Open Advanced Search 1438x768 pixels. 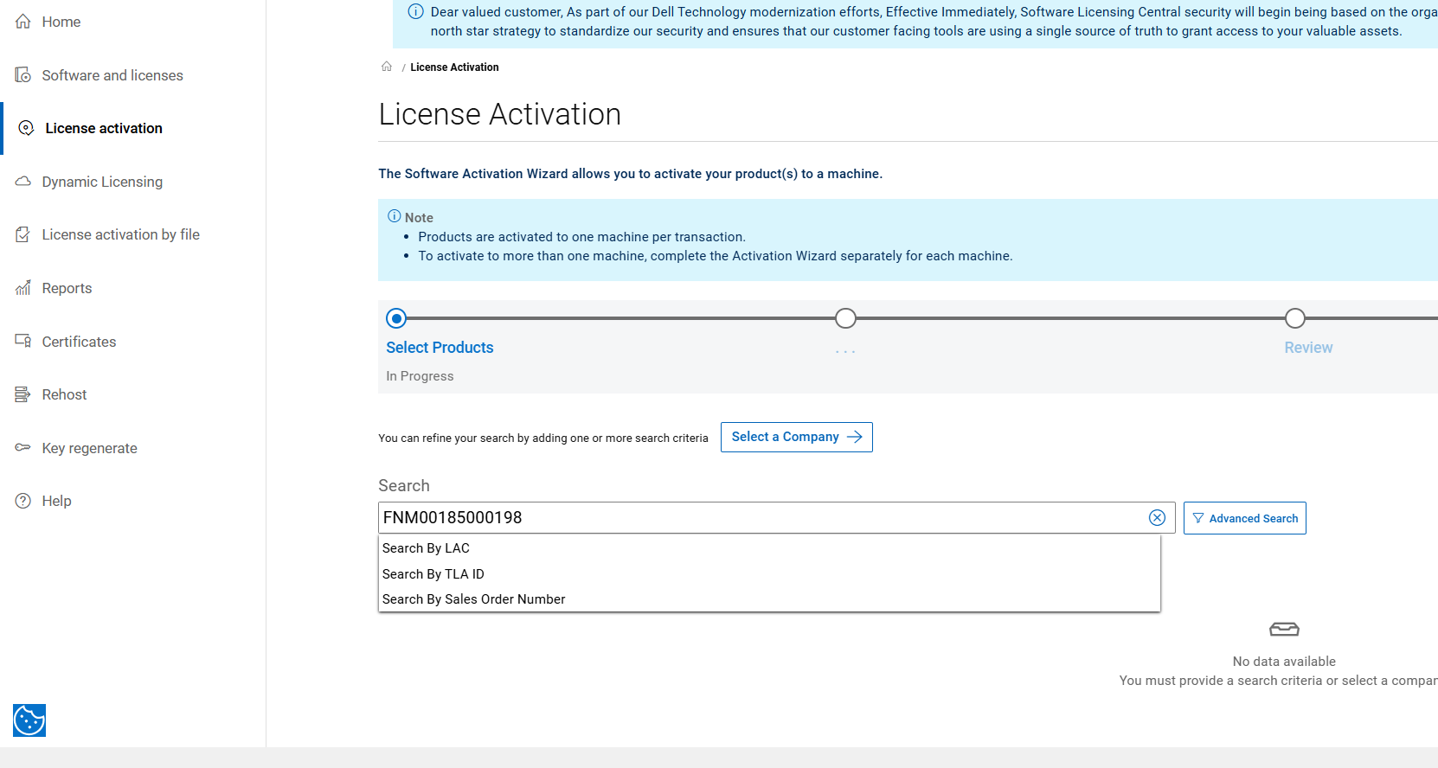tap(1245, 518)
